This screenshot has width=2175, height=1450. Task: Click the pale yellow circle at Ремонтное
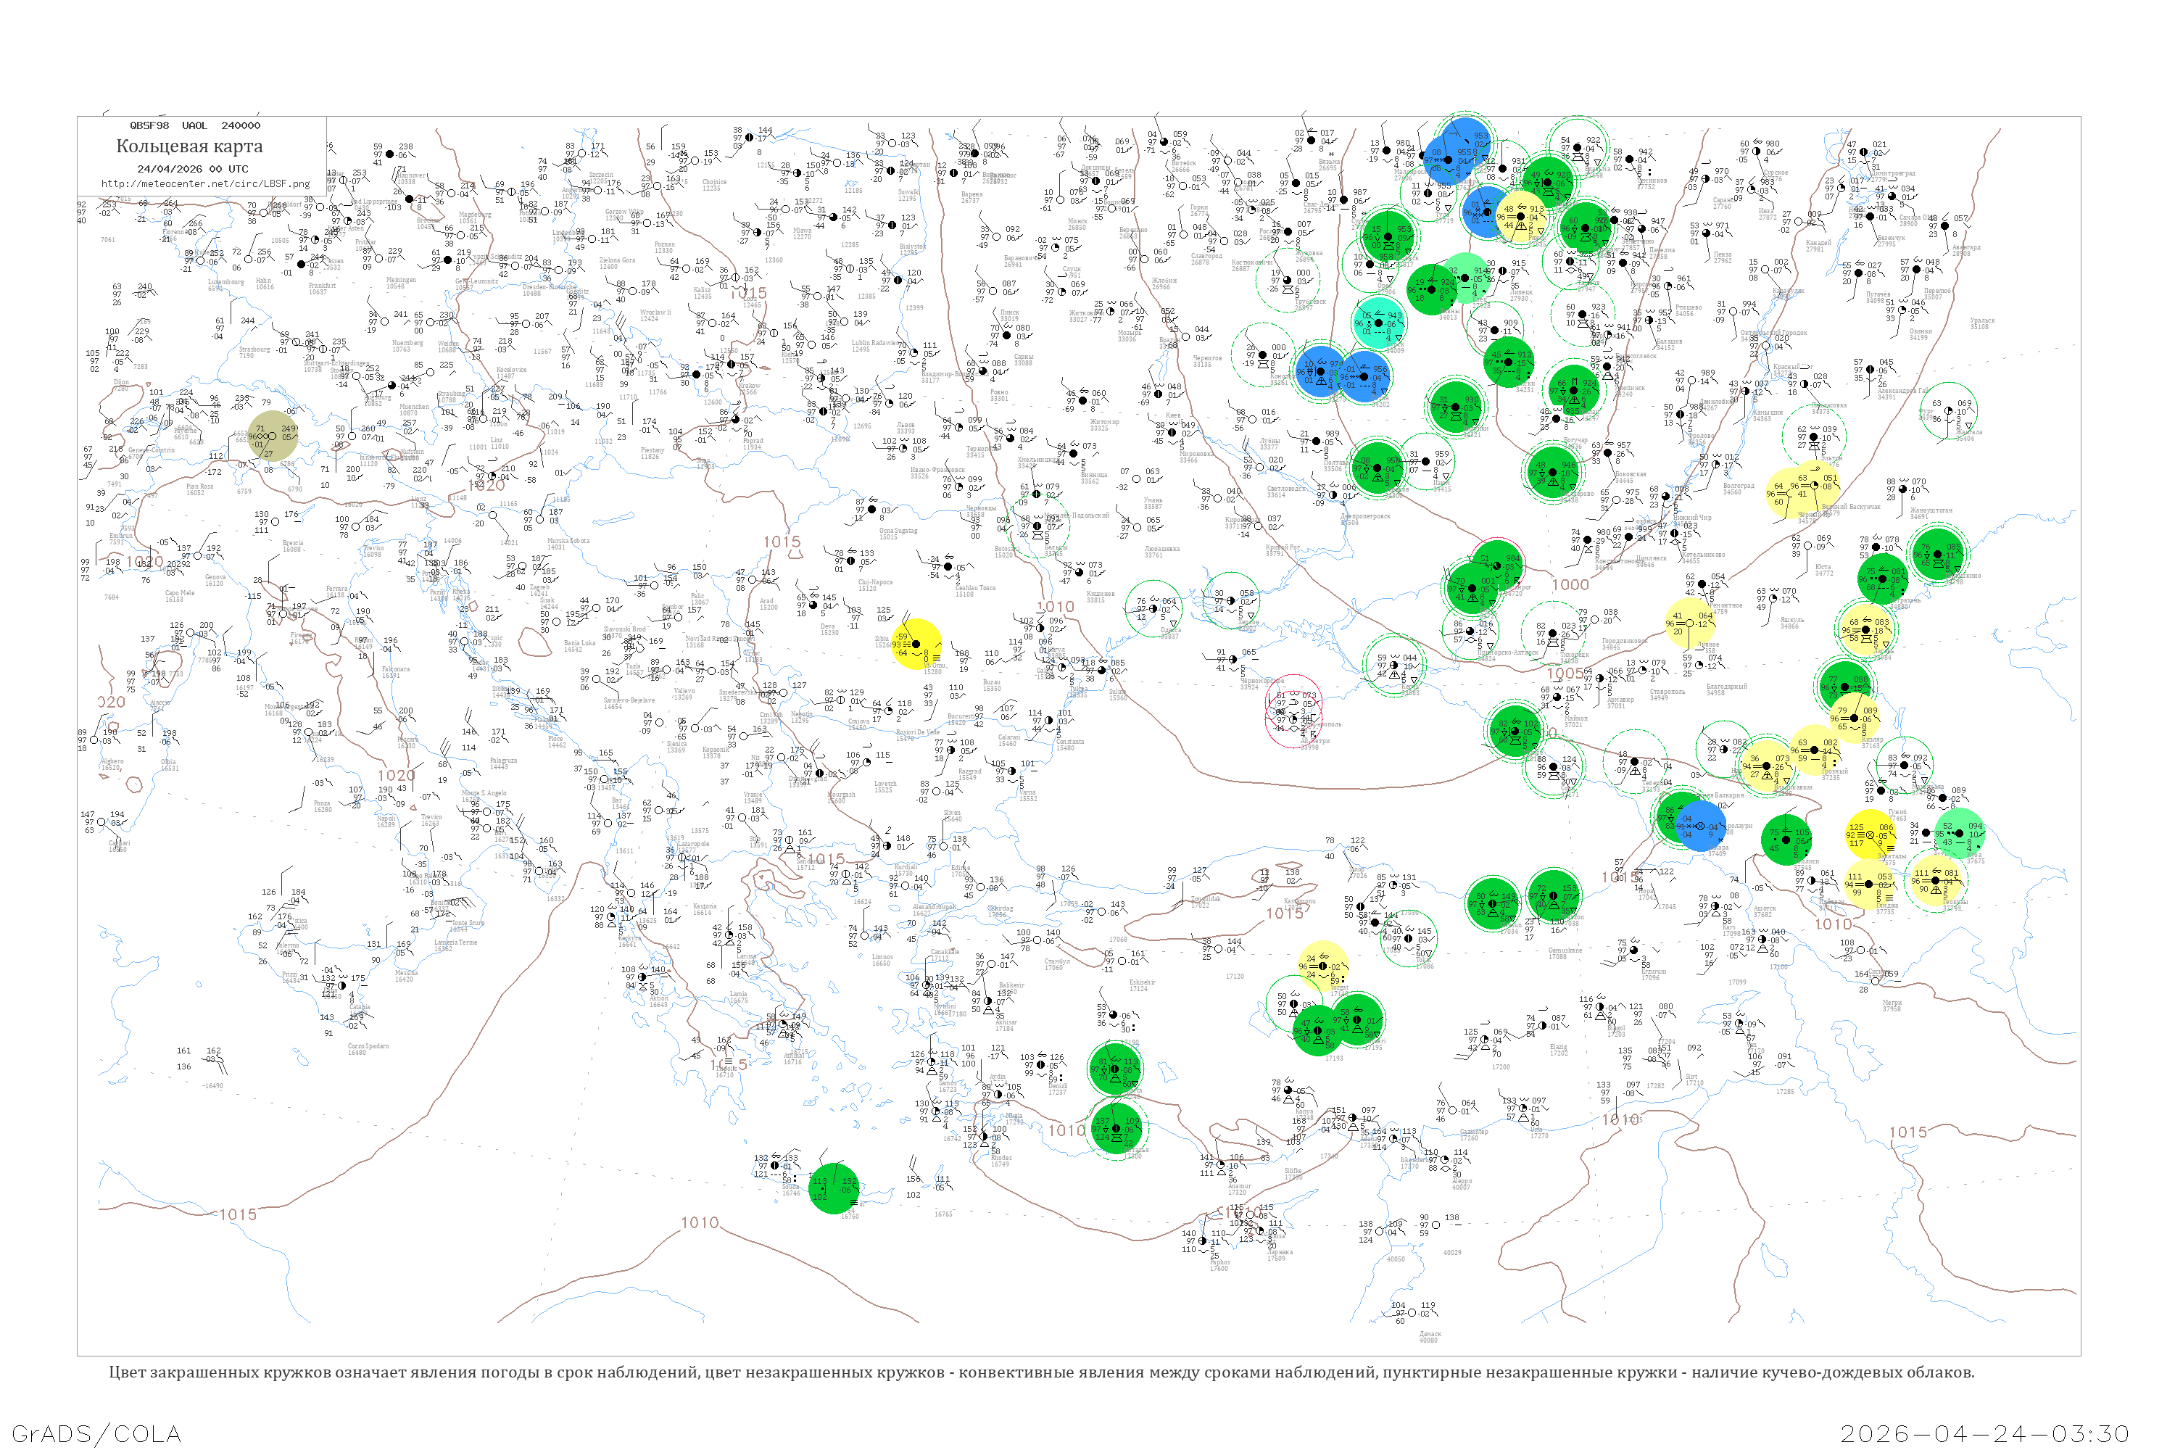tap(1689, 622)
